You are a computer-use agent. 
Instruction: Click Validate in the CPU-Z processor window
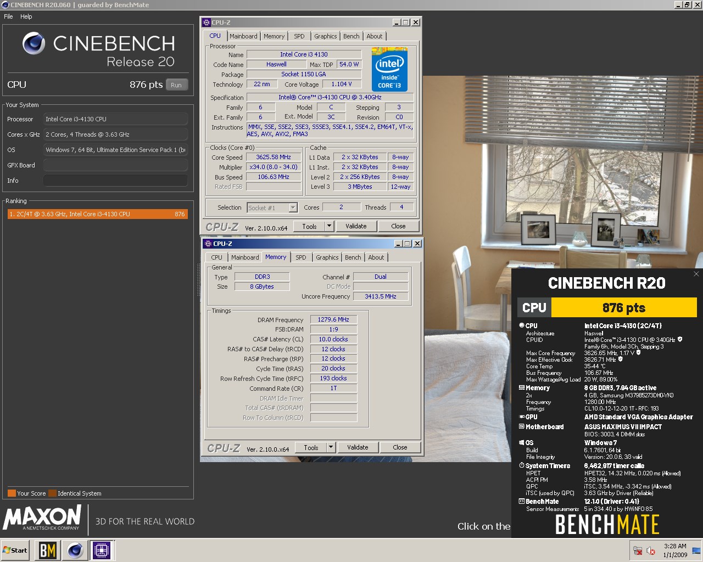(x=356, y=226)
